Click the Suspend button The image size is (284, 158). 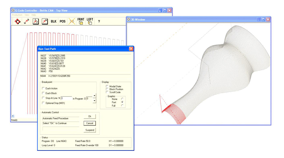pos(90,130)
